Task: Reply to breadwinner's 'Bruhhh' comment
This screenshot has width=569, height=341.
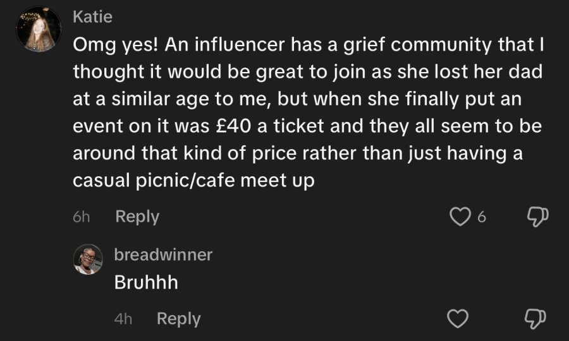Action: pos(178,319)
